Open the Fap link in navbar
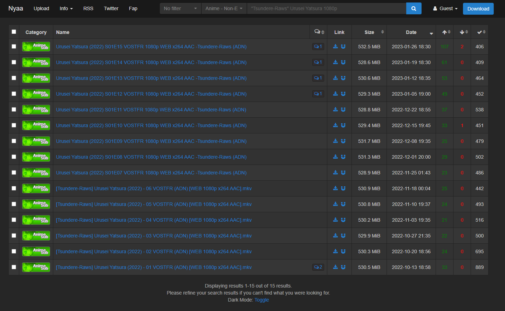Screen dimensions: 505x311 133,8
